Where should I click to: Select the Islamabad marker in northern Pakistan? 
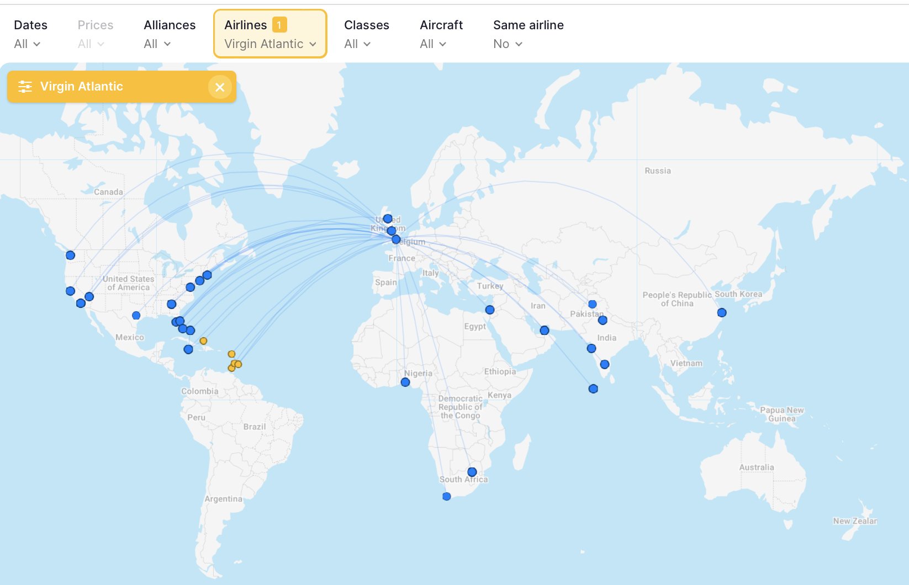593,304
